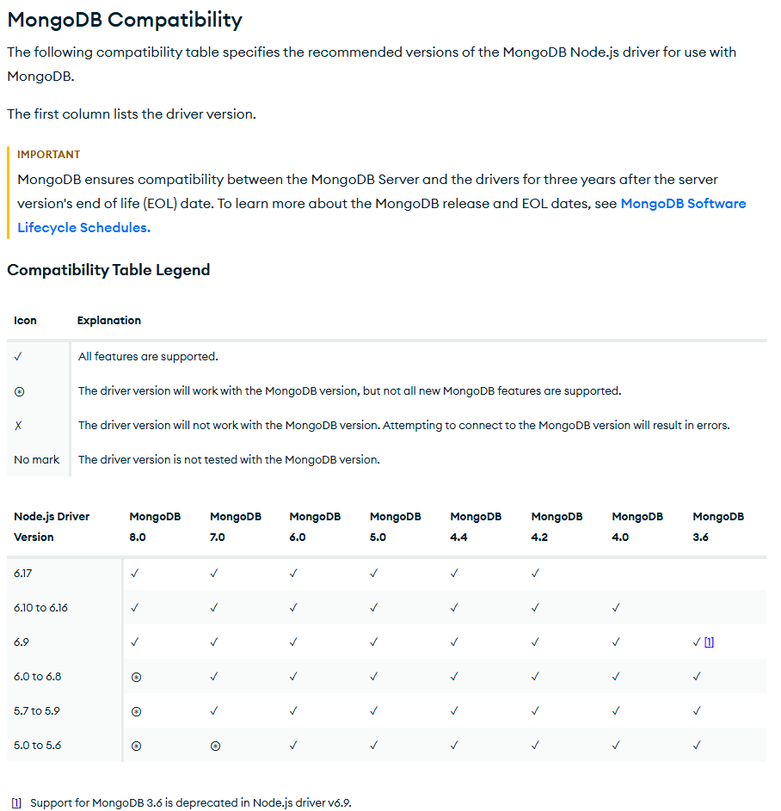
Task: Click checkmark for driver 6.17 under MongoDB 4.2
Action: (535, 573)
